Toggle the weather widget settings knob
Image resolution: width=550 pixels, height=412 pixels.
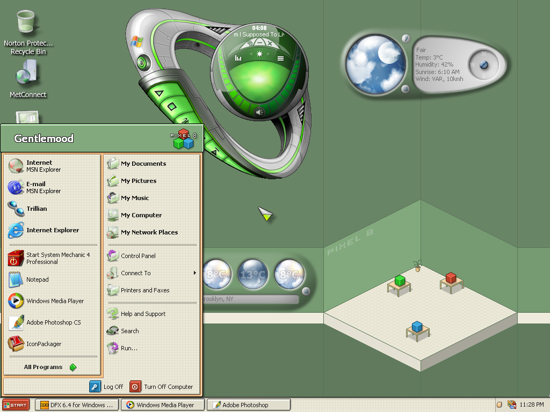(406, 38)
